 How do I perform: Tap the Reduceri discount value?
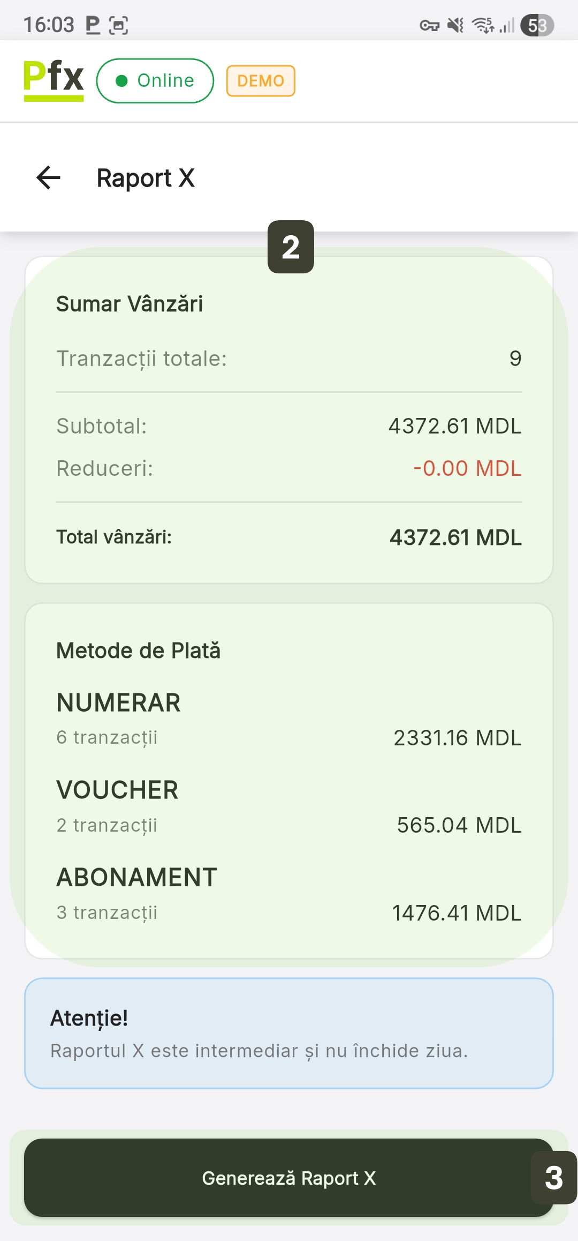(x=467, y=468)
